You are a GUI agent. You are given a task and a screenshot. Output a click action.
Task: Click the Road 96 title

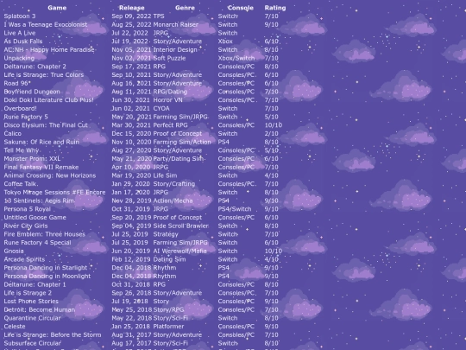[x=17, y=83]
